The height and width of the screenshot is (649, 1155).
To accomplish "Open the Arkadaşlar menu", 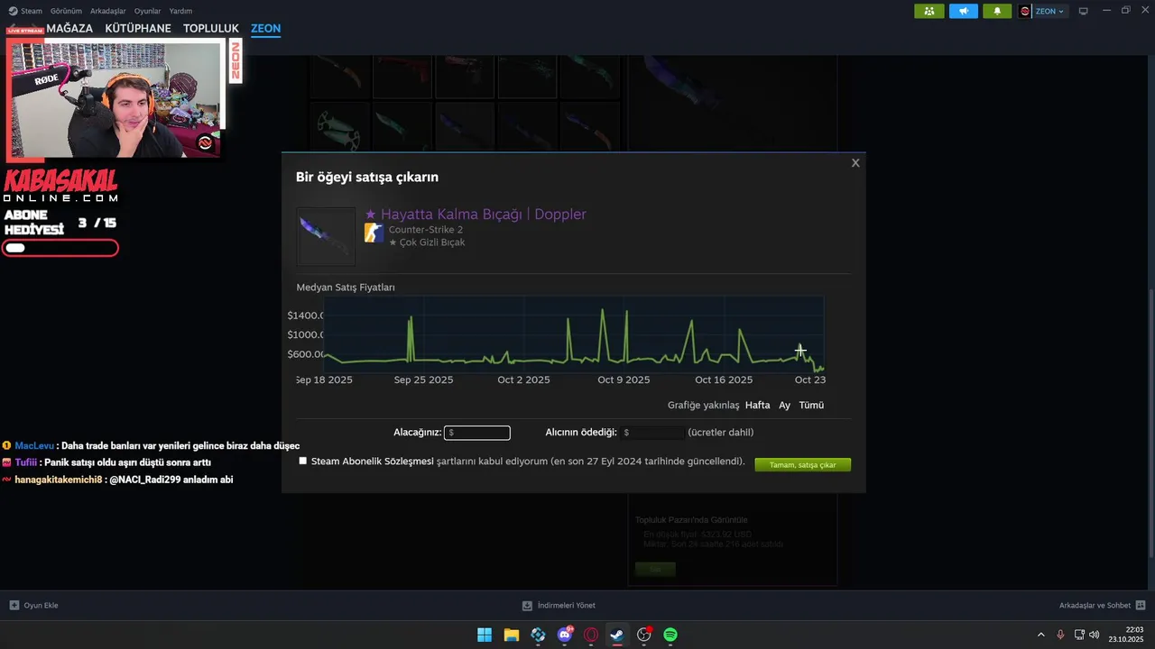I will tap(108, 11).
